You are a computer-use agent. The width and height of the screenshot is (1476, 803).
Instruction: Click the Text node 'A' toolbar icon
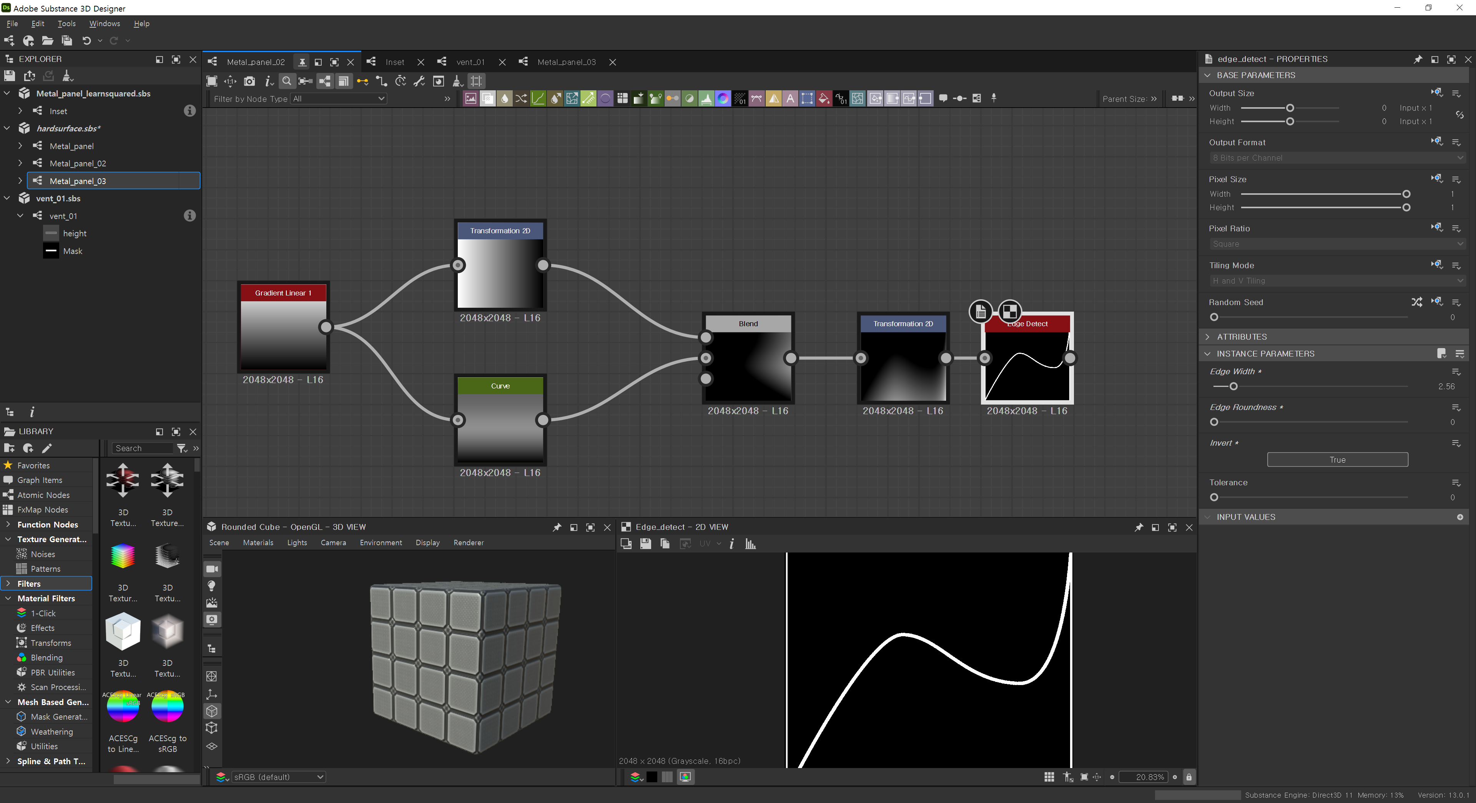pos(790,98)
